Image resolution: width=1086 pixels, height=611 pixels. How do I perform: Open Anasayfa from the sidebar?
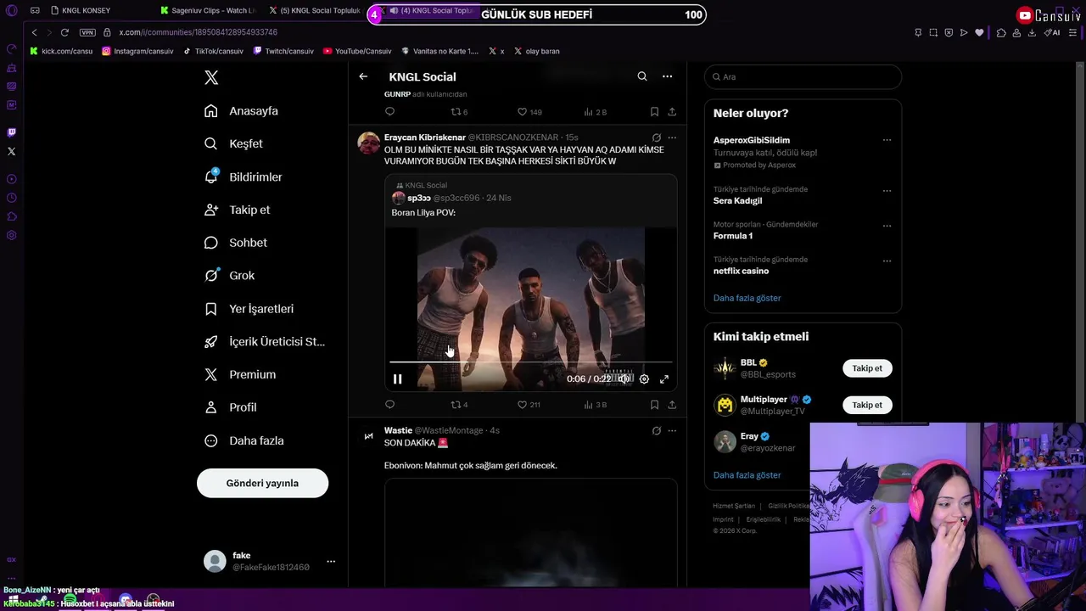242,111
